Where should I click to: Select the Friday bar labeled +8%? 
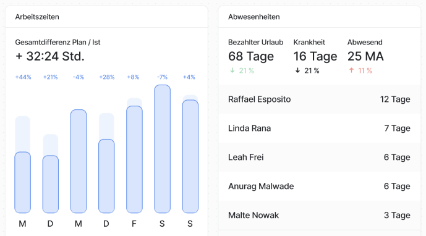[135, 159]
